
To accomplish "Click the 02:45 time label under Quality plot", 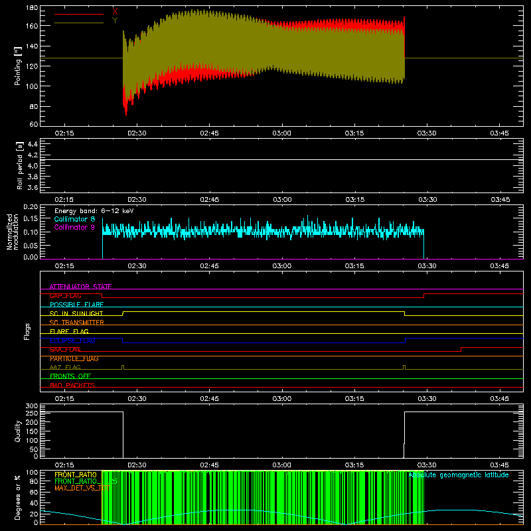I will (209, 465).
